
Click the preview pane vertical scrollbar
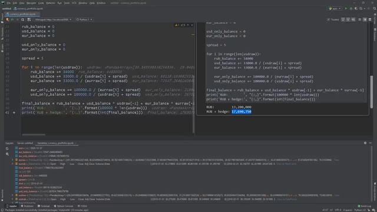click(372, 91)
